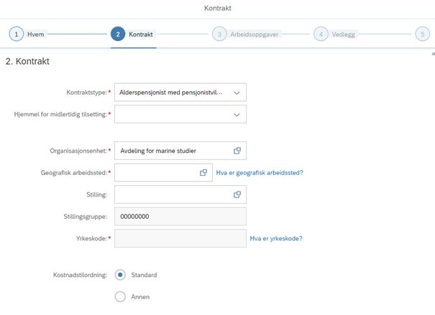Open value help for Organisasjonsenhet field
The height and width of the screenshot is (315, 435).
point(237,151)
